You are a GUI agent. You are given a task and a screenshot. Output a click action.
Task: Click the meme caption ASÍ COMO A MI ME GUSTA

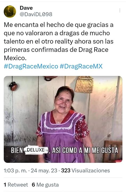click(85, 150)
